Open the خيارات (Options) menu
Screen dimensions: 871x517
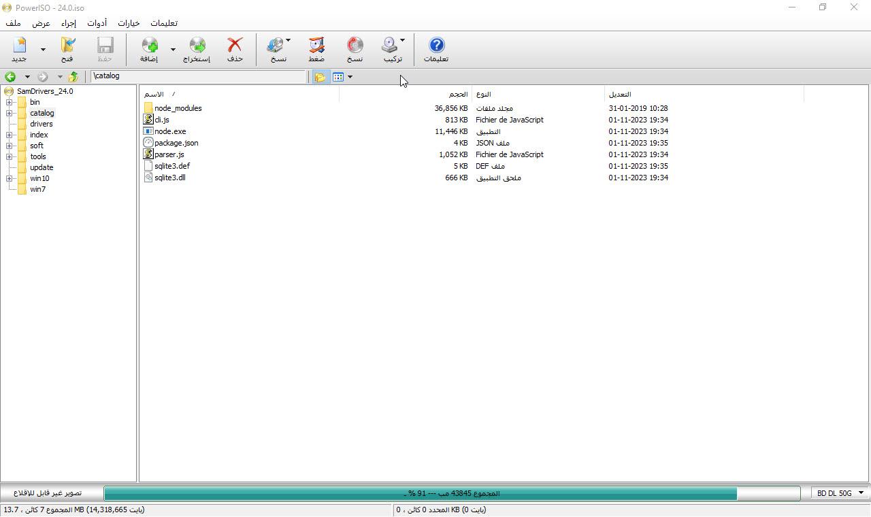[129, 23]
